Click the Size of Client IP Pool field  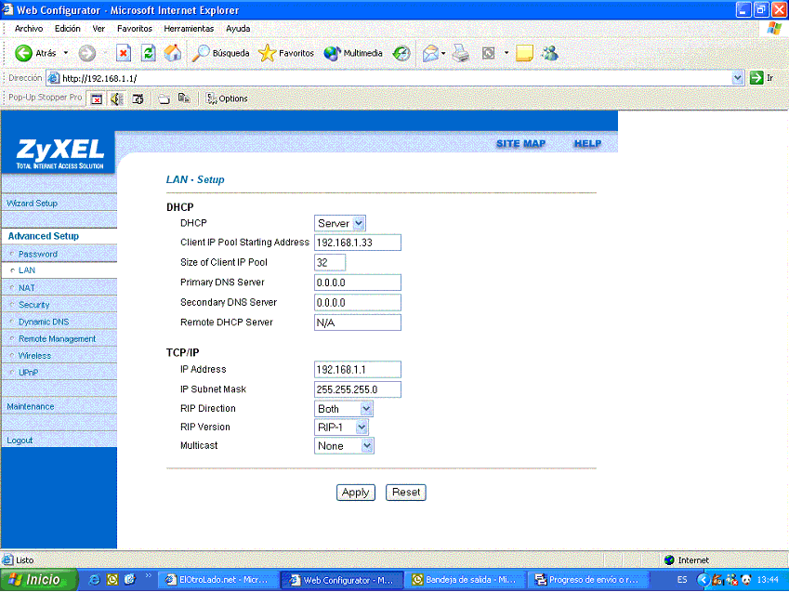tap(330, 262)
